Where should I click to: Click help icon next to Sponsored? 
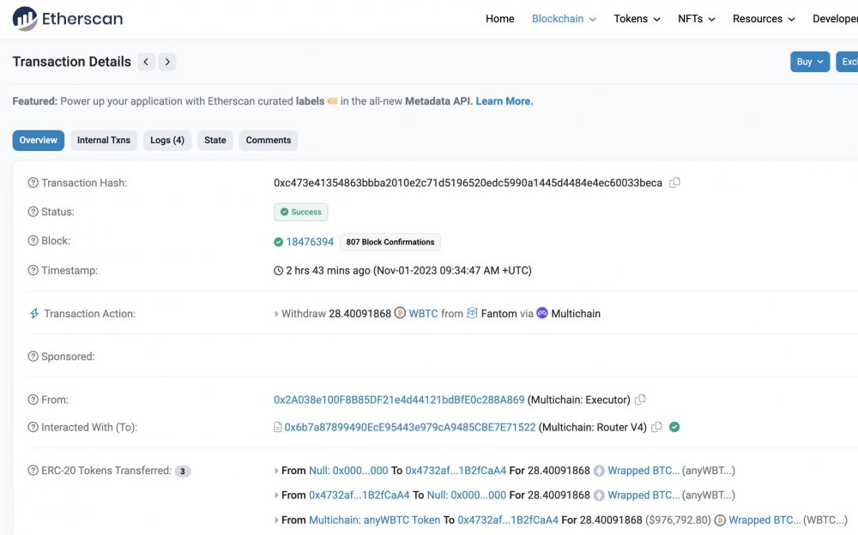click(x=33, y=357)
